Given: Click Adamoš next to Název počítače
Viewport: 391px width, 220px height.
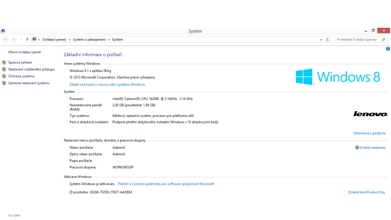Looking at the screenshot, I should 119,148.
